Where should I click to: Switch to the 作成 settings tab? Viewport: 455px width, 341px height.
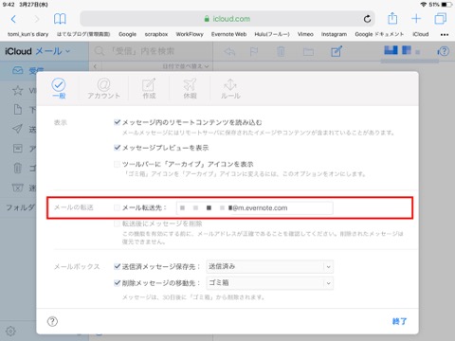click(x=149, y=88)
